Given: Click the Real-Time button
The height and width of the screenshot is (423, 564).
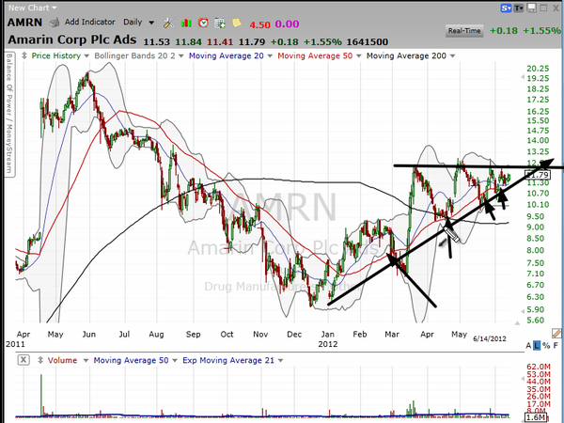Looking at the screenshot, I should tap(464, 30).
